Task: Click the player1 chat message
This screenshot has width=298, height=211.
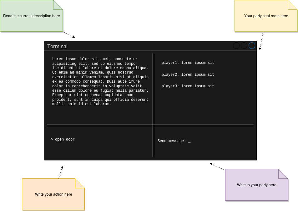Action: pyautogui.click(x=188, y=63)
